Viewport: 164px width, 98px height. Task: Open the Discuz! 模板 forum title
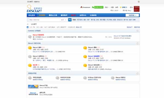tap(92, 48)
